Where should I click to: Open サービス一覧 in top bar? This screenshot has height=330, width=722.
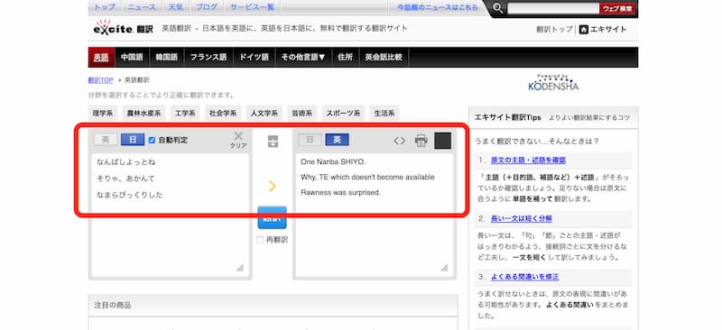(x=252, y=7)
